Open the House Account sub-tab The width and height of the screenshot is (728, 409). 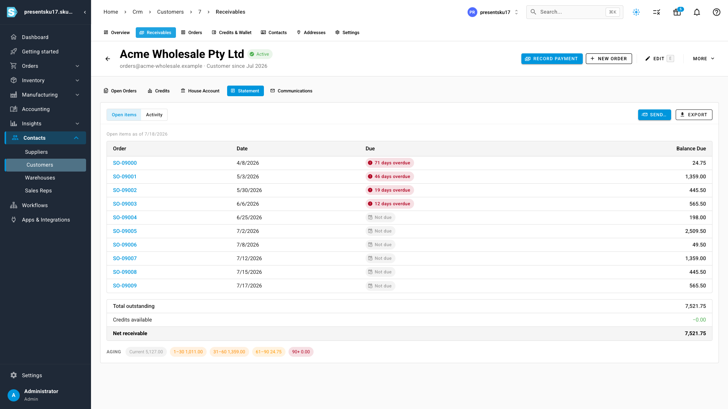pyautogui.click(x=200, y=91)
